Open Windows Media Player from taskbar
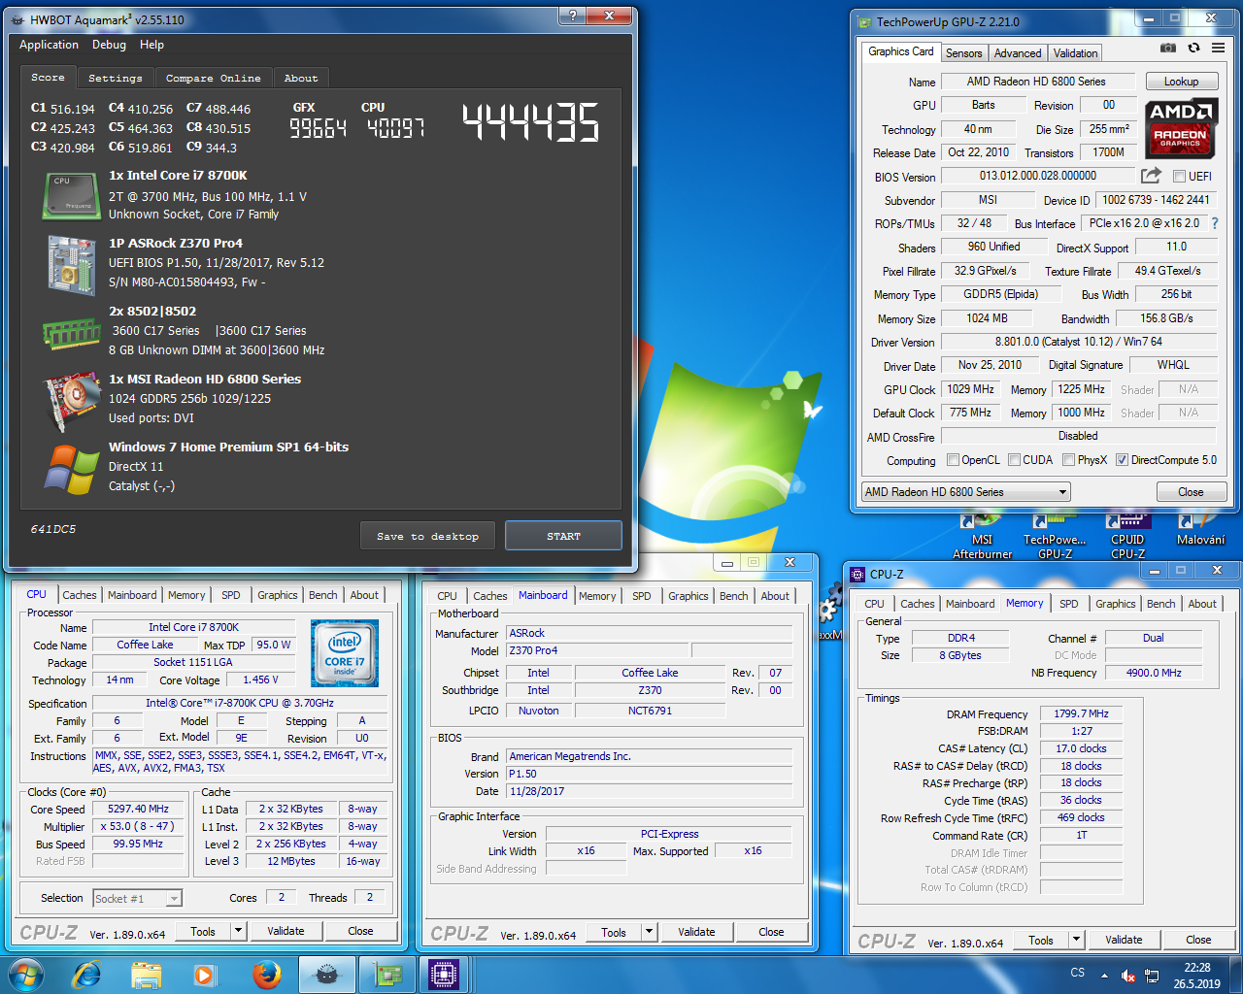This screenshot has height=994, width=1243. pos(205,974)
